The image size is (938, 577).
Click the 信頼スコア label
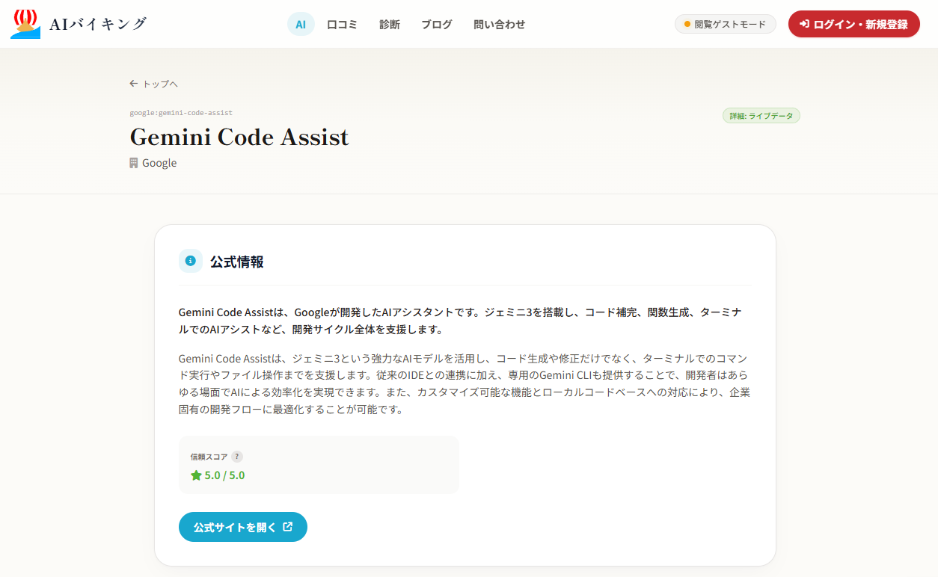(x=209, y=457)
